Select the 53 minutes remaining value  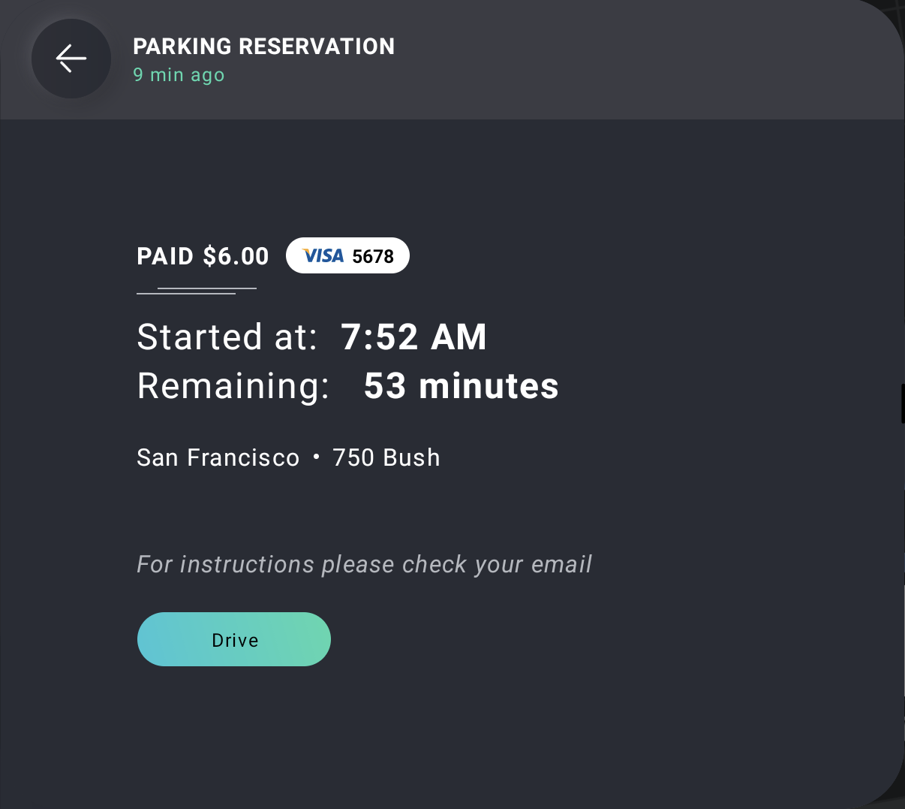point(462,386)
